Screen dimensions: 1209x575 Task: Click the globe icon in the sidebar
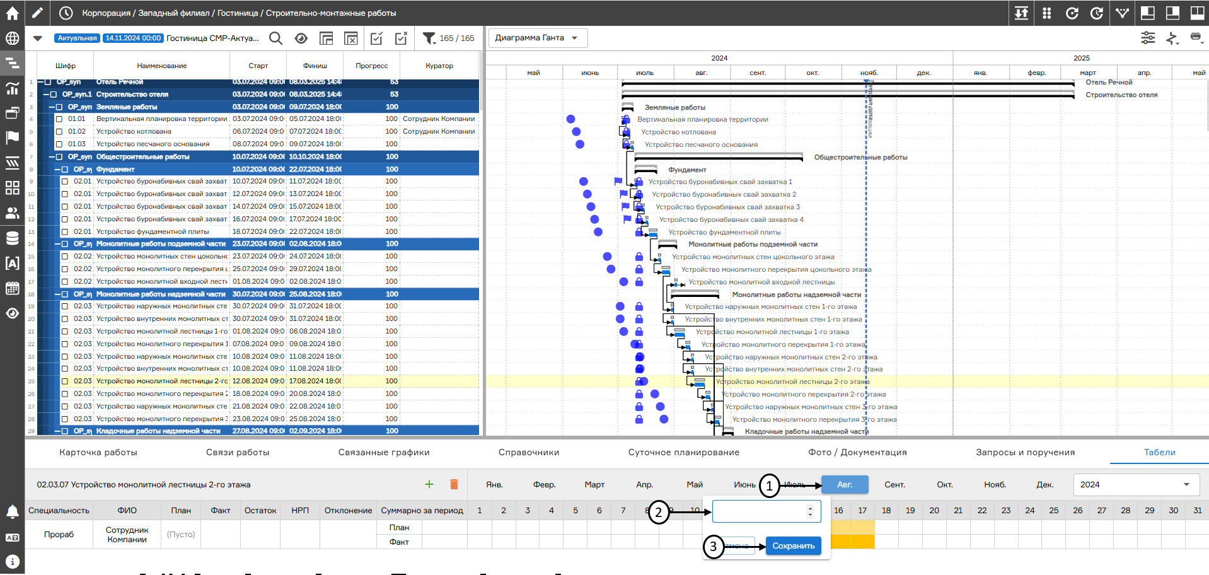(12, 38)
